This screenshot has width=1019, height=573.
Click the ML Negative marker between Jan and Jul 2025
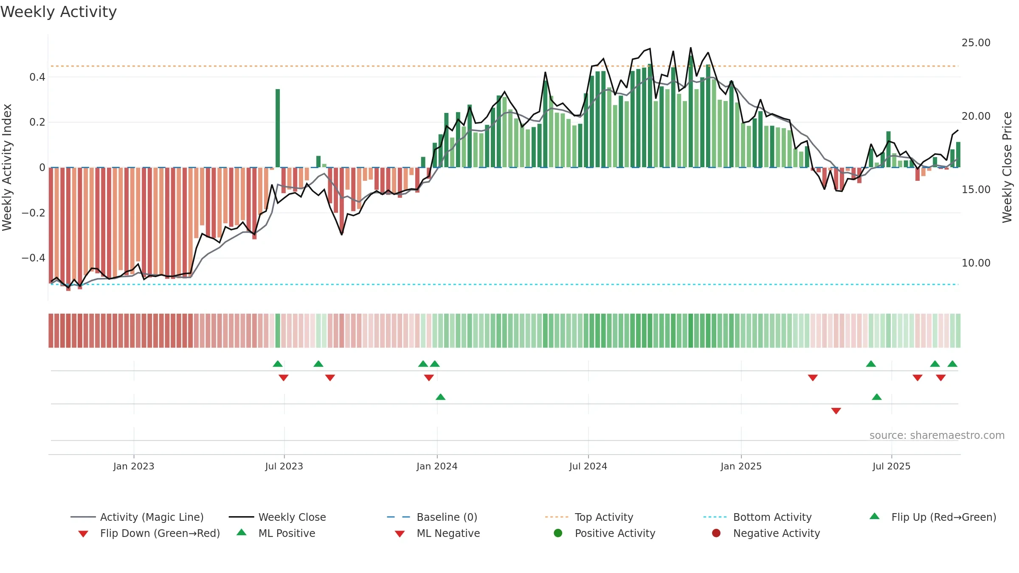pyautogui.click(x=836, y=411)
